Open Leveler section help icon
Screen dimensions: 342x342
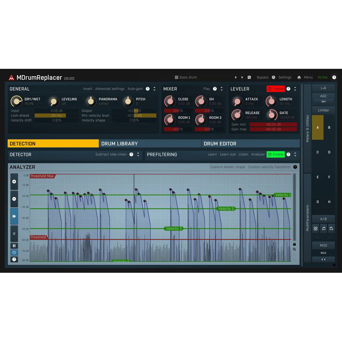point(288,89)
